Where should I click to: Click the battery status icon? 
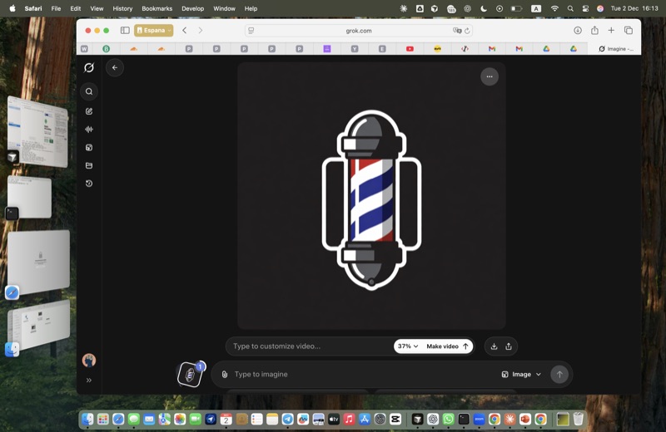click(516, 8)
